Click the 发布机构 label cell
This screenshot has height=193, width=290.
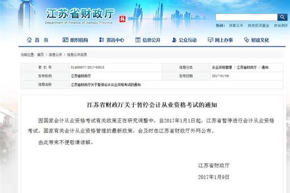click(45, 76)
